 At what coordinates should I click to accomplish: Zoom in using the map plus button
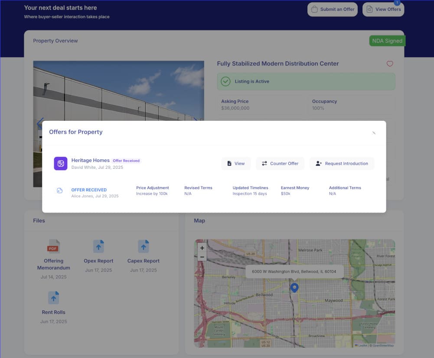pos(202,248)
